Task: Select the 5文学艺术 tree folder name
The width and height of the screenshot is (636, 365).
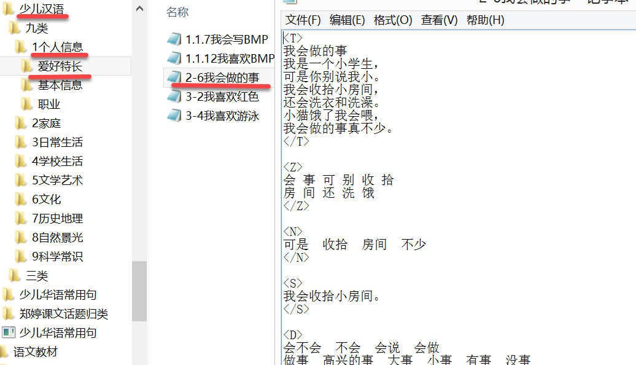Action: 57,180
